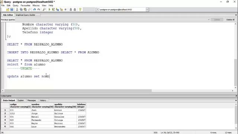Select row header 4 in results
Image resolution: width=238 pixels, height=134 pixels.
pos(5,120)
